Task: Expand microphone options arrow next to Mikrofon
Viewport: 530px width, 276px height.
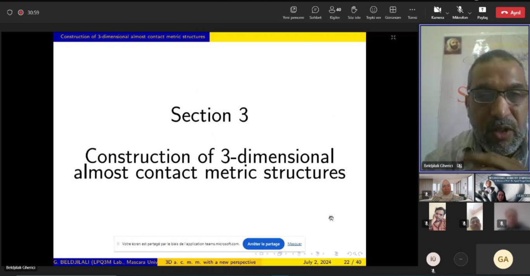Action: pos(470,13)
